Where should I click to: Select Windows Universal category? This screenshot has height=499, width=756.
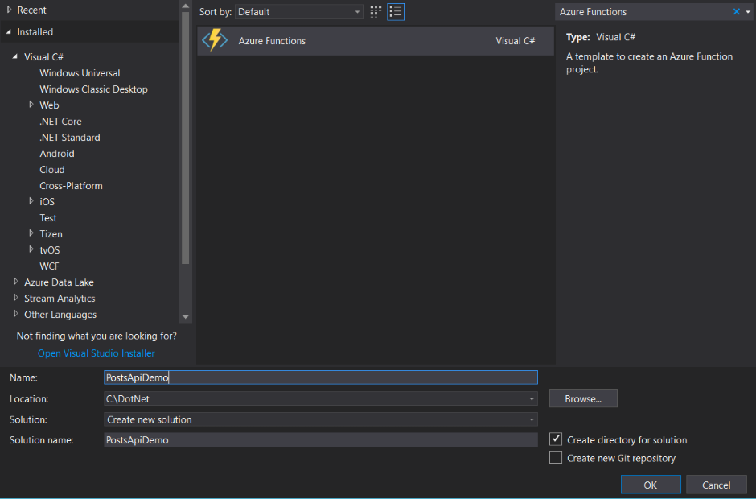[80, 73]
